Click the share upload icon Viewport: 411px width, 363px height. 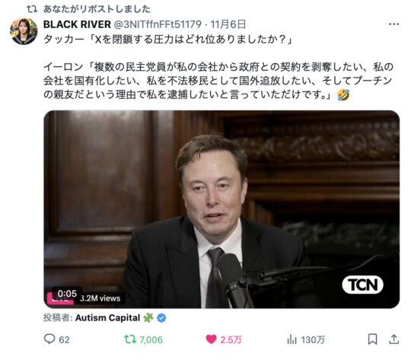[x=393, y=339]
